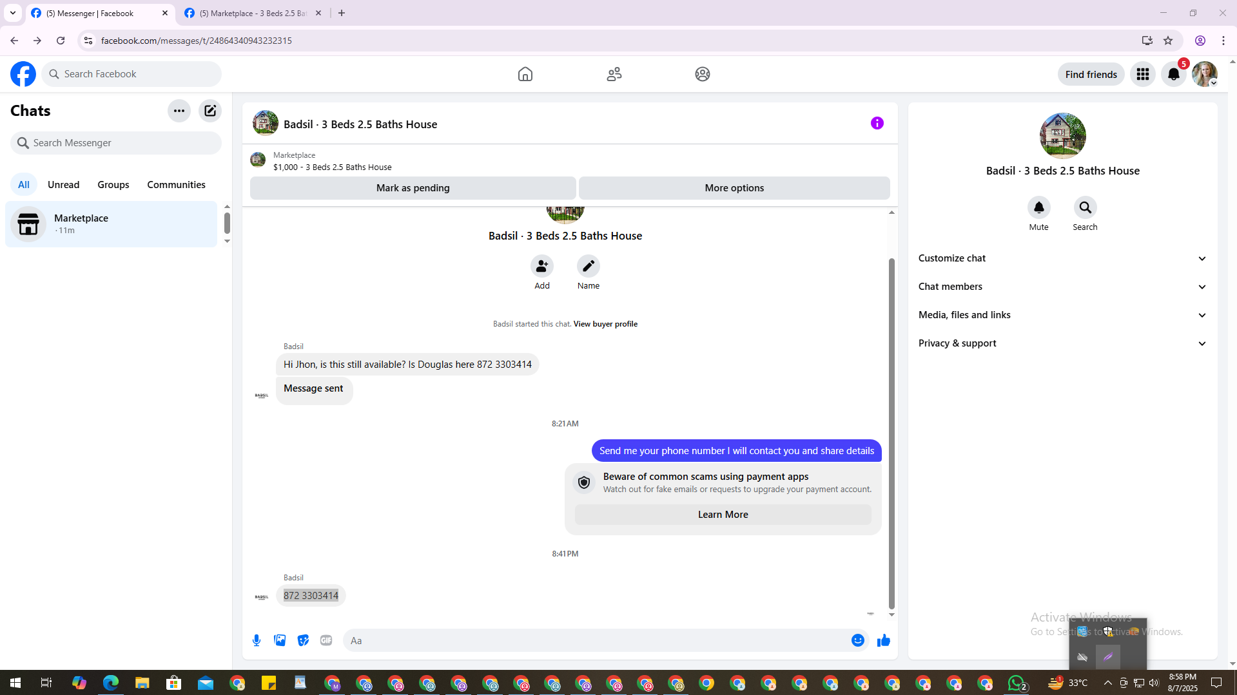Select the Unread chats filter tab

tap(64, 185)
